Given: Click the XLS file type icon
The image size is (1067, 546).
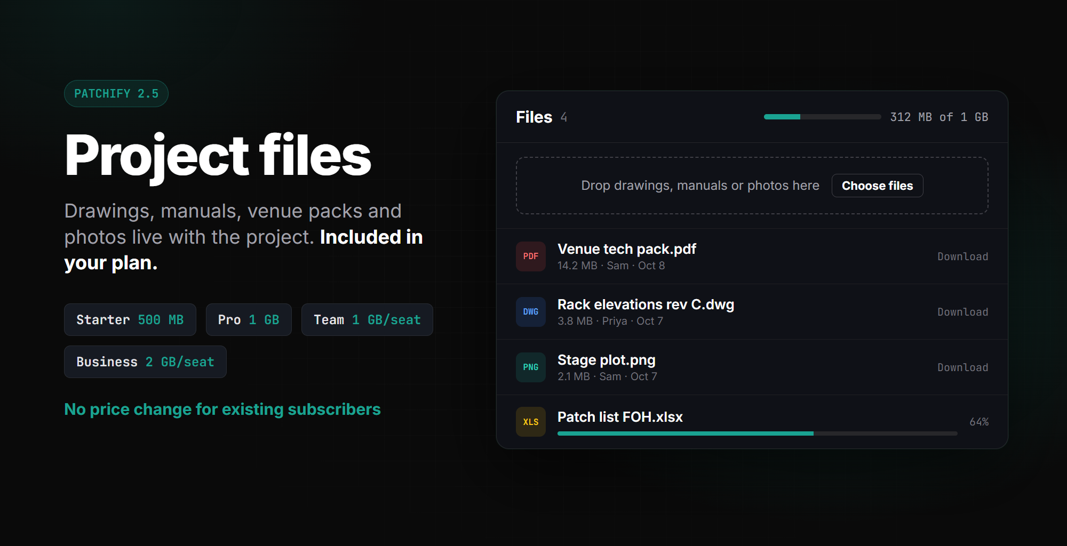Looking at the screenshot, I should click(531, 422).
